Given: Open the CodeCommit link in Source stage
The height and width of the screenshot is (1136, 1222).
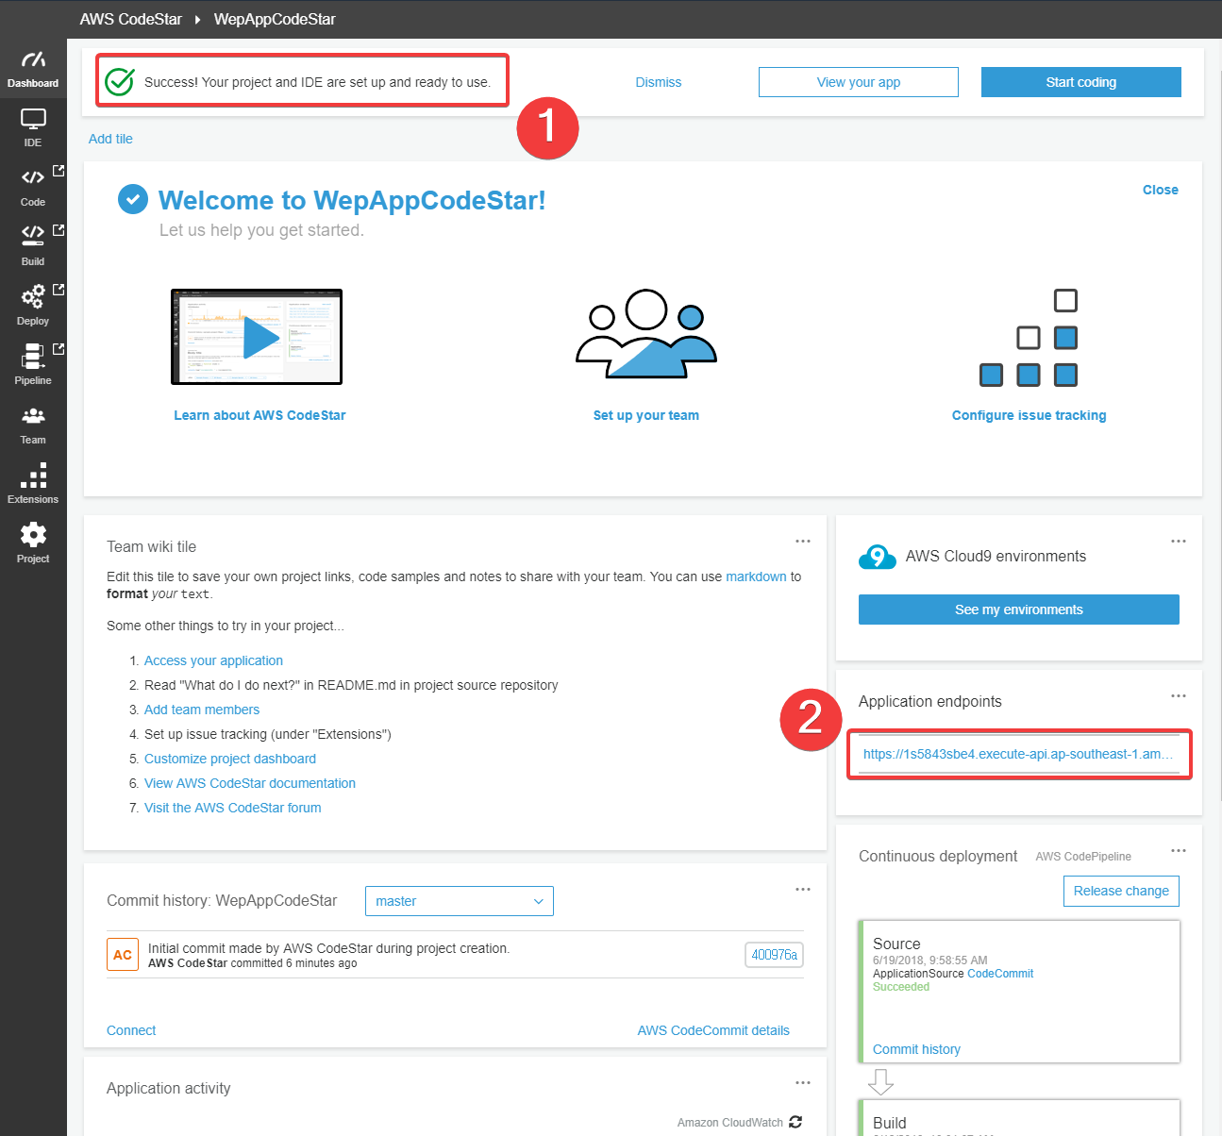Looking at the screenshot, I should (x=1000, y=974).
